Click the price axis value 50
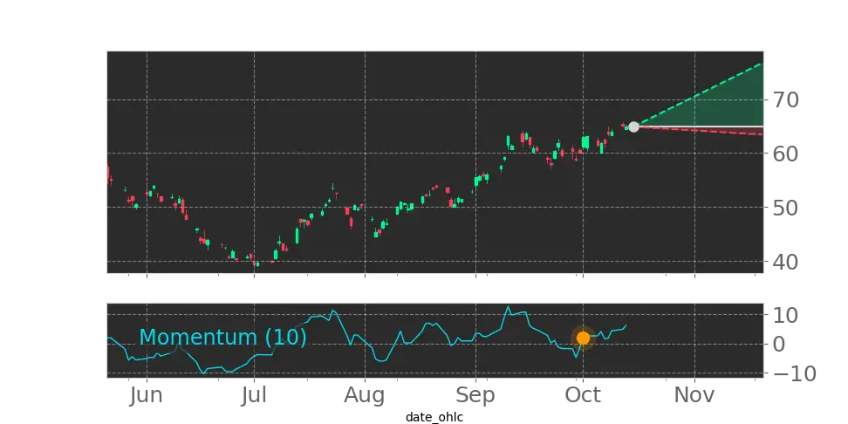The width and height of the screenshot is (848, 424). [x=784, y=208]
